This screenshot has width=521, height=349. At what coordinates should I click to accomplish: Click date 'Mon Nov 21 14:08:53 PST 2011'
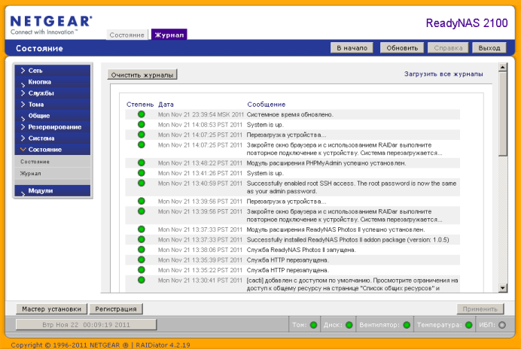200,125
